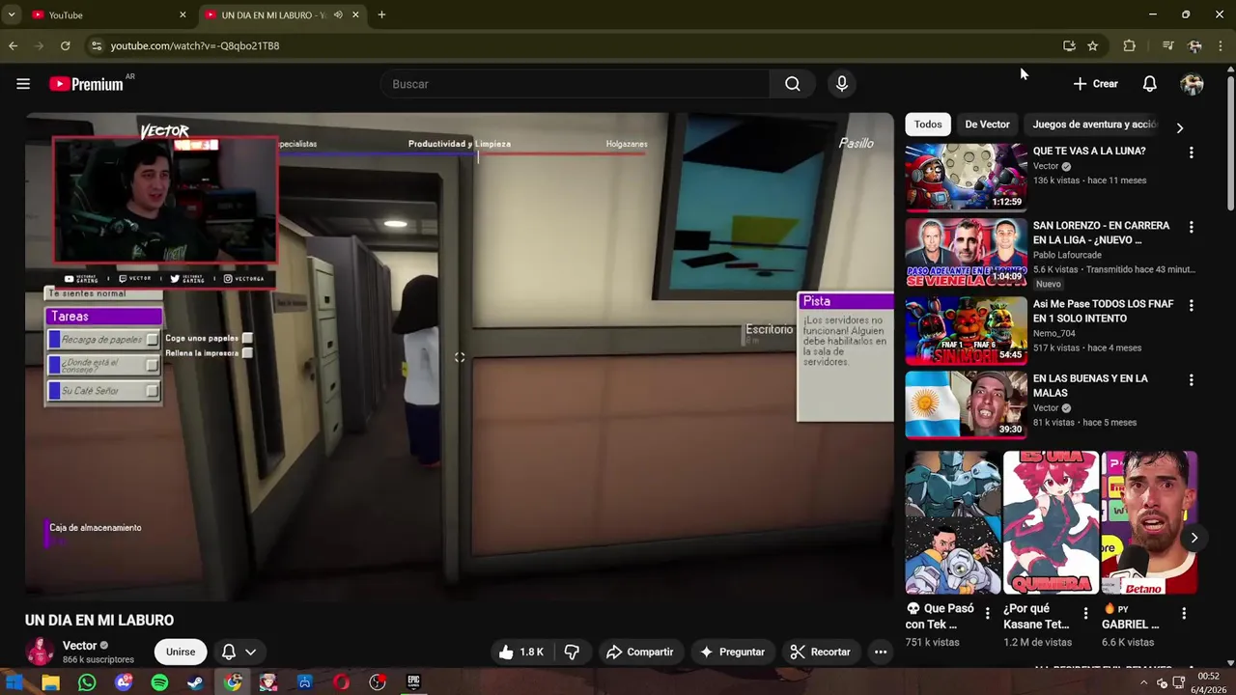This screenshot has height=695, width=1236.
Task: Show next Shorts with right arrow
Action: 1194,539
